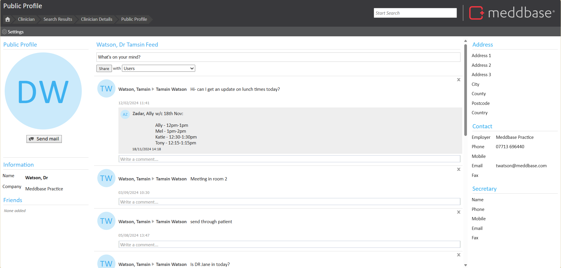Viewport: 561px width, 268px height.
Task: Click the 'What's on your mind?' field
Action: tap(278, 57)
